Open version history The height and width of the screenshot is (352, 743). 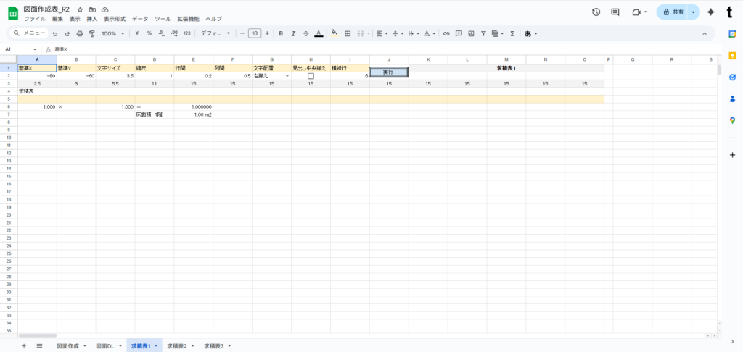pyautogui.click(x=596, y=12)
